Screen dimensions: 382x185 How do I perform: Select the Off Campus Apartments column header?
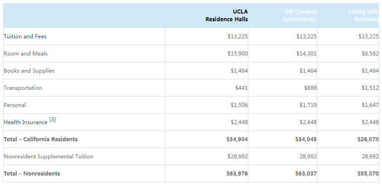(300, 15)
